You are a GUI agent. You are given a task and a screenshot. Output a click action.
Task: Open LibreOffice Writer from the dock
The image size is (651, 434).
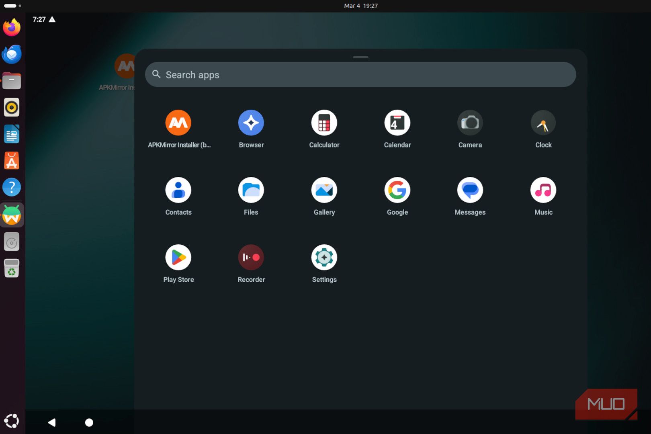(12, 134)
